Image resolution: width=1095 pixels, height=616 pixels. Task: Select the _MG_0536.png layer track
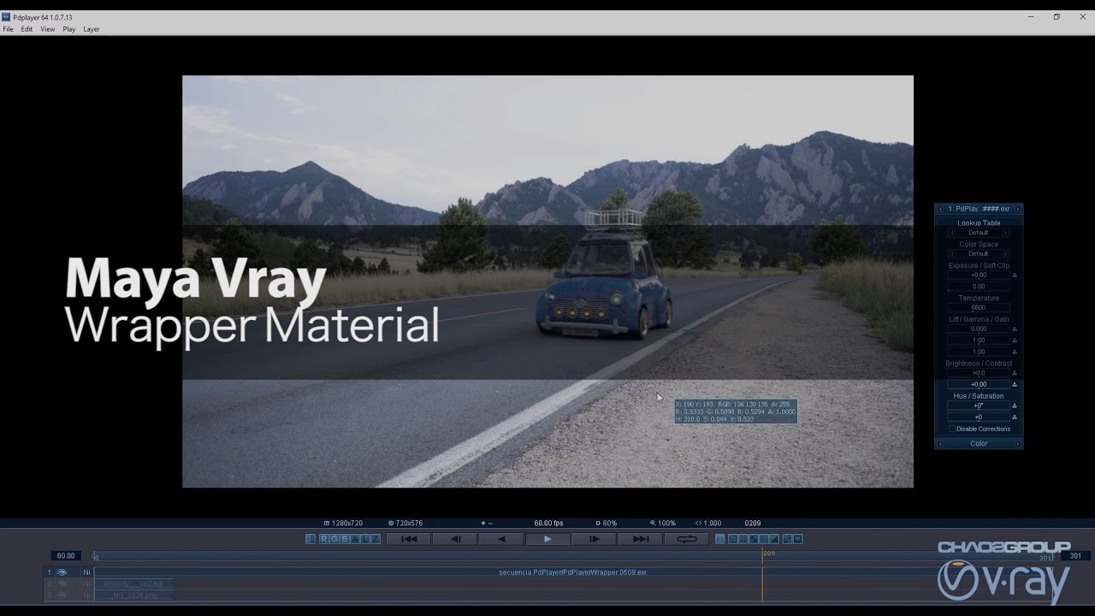(x=133, y=595)
